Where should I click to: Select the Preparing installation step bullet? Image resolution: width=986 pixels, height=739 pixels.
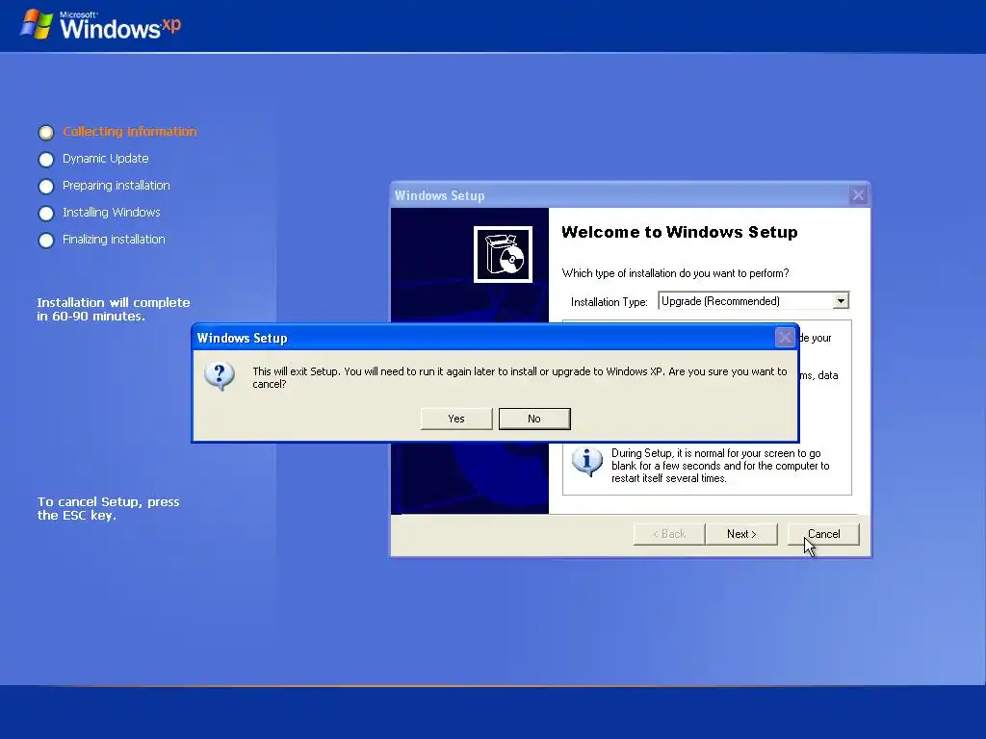pyautogui.click(x=46, y=187)
